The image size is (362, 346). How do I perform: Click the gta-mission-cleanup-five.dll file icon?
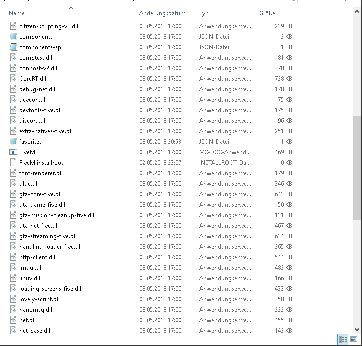13,215
